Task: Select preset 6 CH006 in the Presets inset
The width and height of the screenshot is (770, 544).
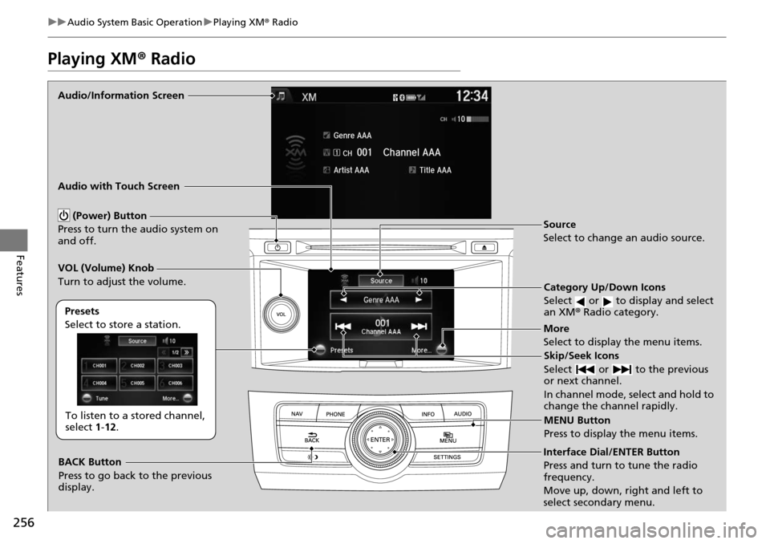Action: tap(176, 383)
